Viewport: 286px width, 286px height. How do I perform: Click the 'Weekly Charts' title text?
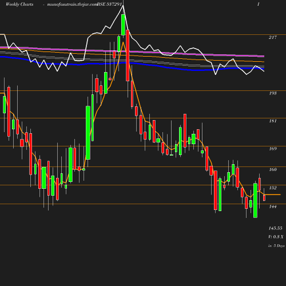pyautogui.click(x=19, y=4)
